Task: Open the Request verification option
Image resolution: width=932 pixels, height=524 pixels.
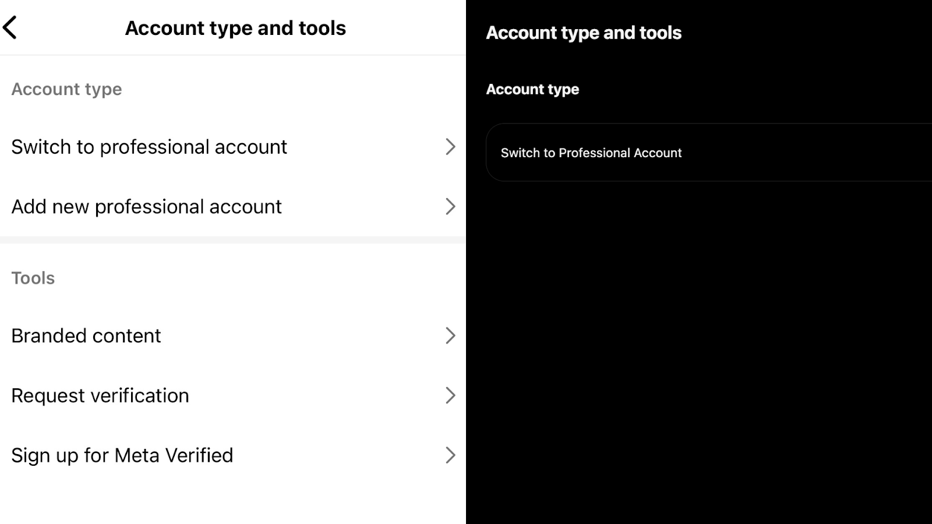Action: [233, 395]
